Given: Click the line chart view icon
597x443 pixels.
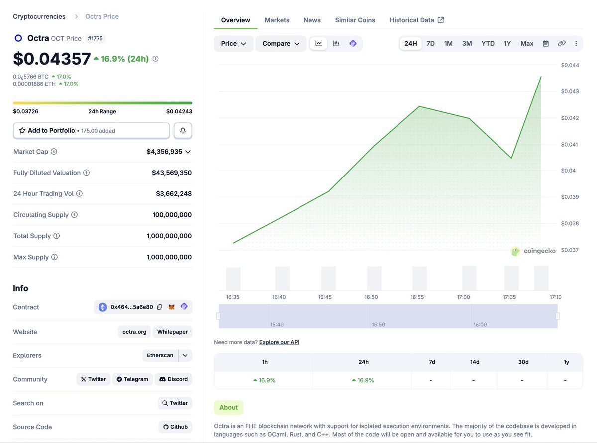Looking at the screenshot, I should point(319,43).
